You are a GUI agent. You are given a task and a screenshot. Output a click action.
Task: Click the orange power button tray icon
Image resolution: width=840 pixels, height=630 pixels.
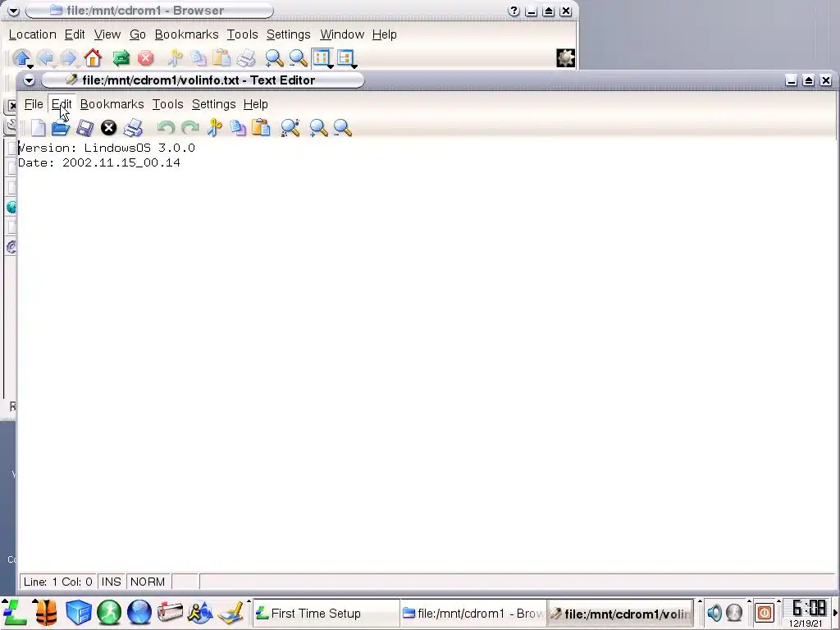coord(765,612)
